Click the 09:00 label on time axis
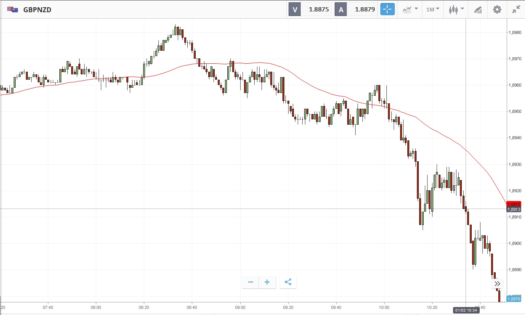The image size is (525, 315). coord(240,307)
